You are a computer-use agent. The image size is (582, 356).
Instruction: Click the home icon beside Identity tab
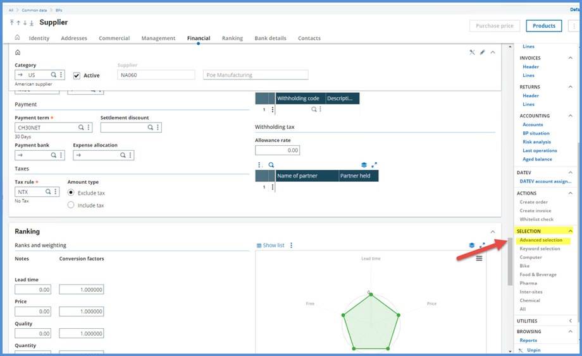tap(17, 38)
